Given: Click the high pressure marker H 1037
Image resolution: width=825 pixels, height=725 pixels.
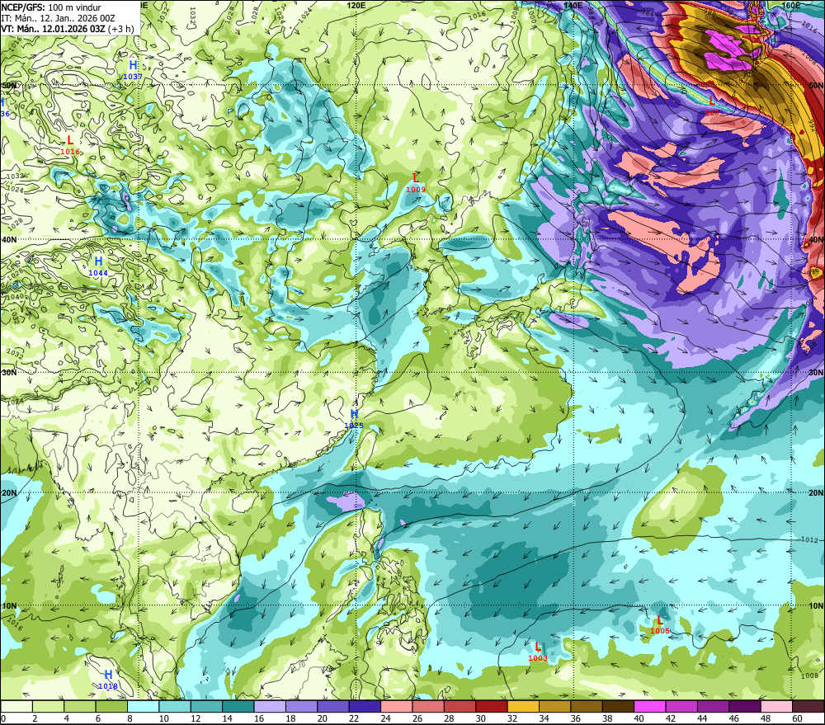Looking at the screenshot, I should (133, 69).
